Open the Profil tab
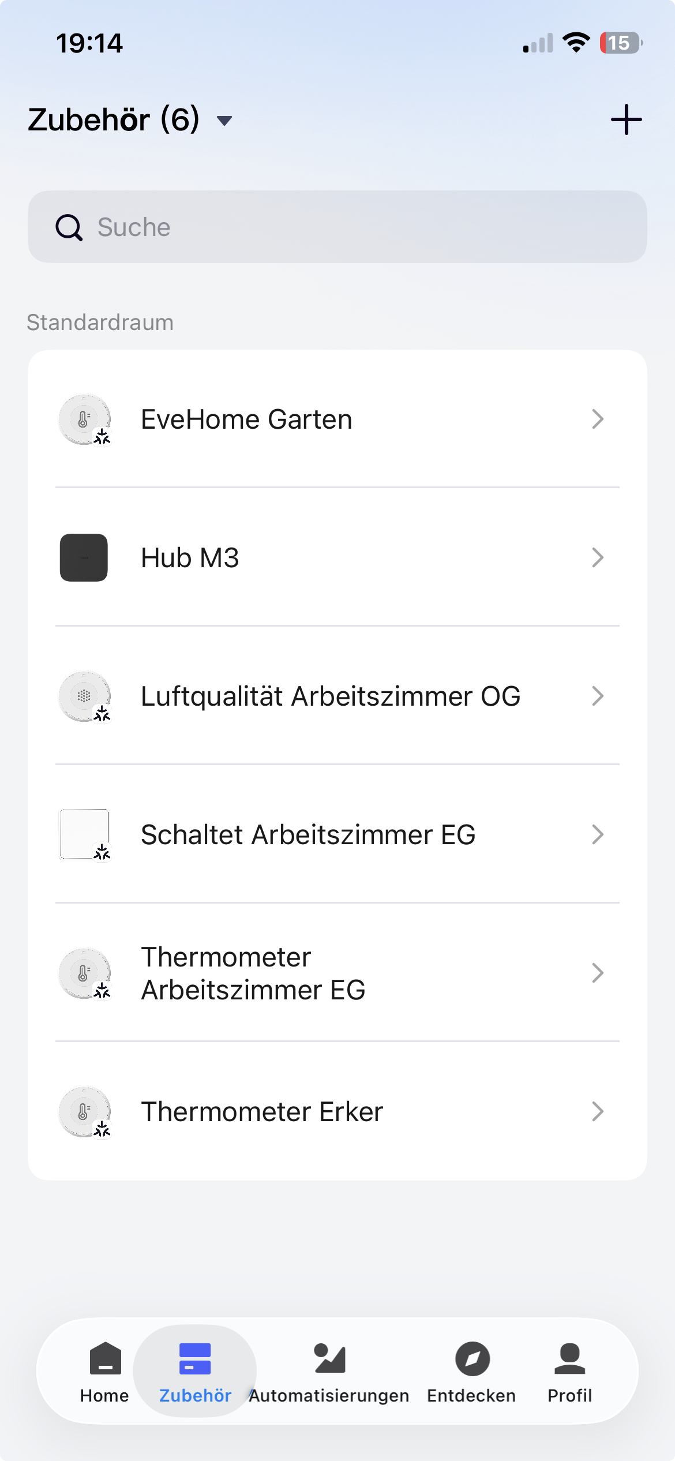 [x=569, y=1371]
